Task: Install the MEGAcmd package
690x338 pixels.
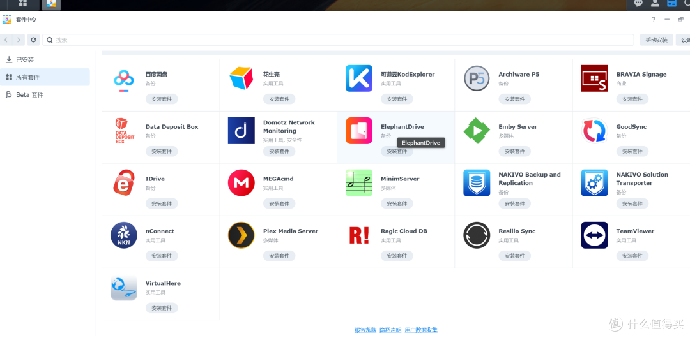Action: pyautogui.click(x=279, y=203)
